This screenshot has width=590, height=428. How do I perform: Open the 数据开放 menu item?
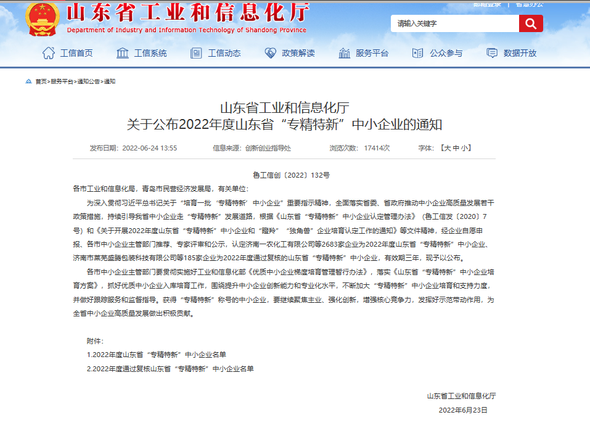pyautogui.click(x=520, y=53)
